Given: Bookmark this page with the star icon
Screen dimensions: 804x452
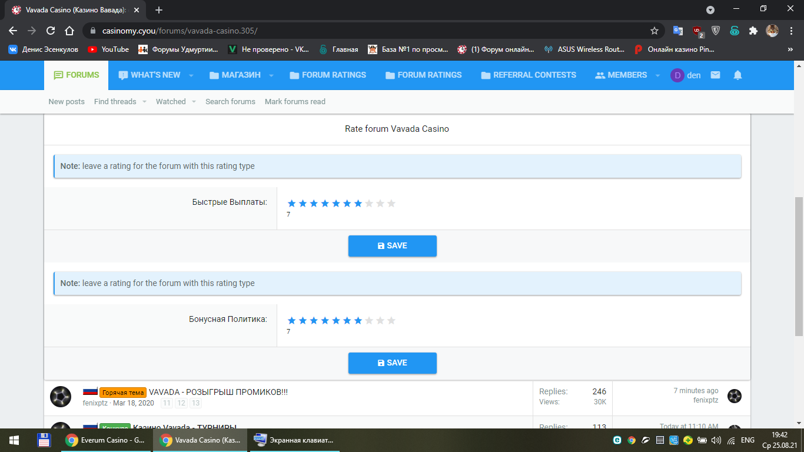Looking at the screenshot, I should [654, 31].
